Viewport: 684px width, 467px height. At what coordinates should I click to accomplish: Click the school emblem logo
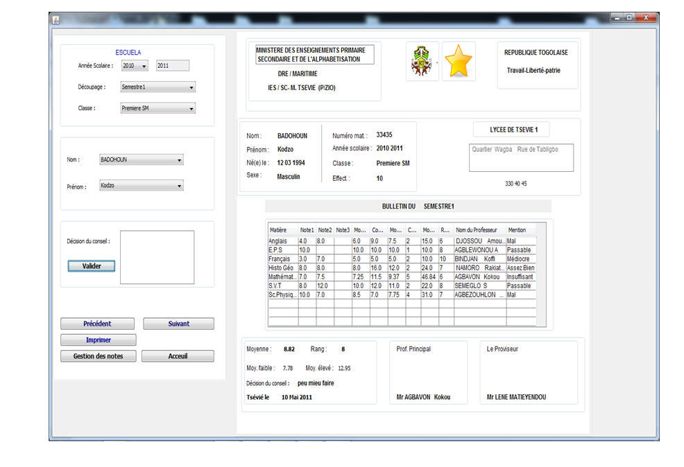tap(422, 62)
